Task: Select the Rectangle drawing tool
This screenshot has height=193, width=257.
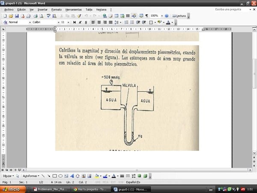Action: [x=54, y=176]
